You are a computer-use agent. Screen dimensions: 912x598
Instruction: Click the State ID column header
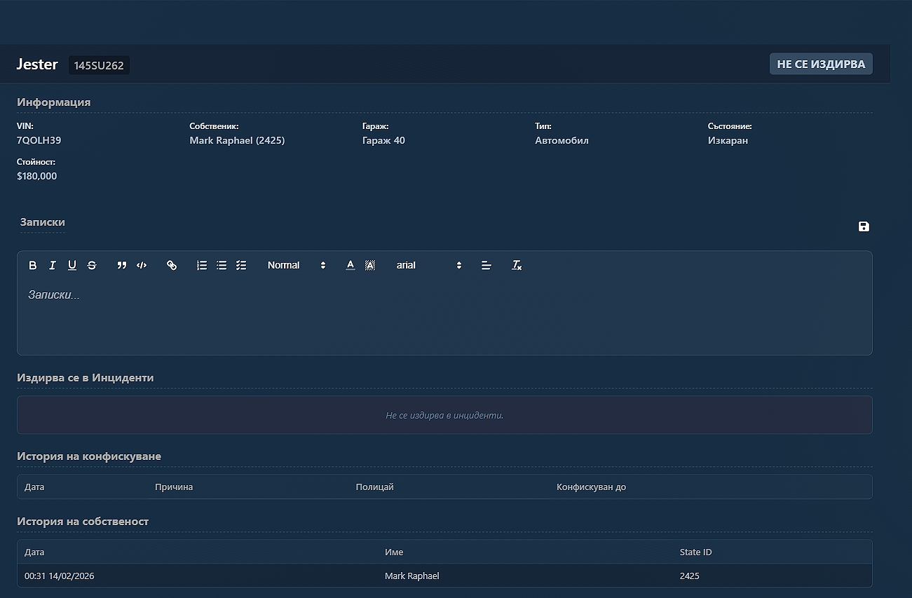click(x=695, y=552)
